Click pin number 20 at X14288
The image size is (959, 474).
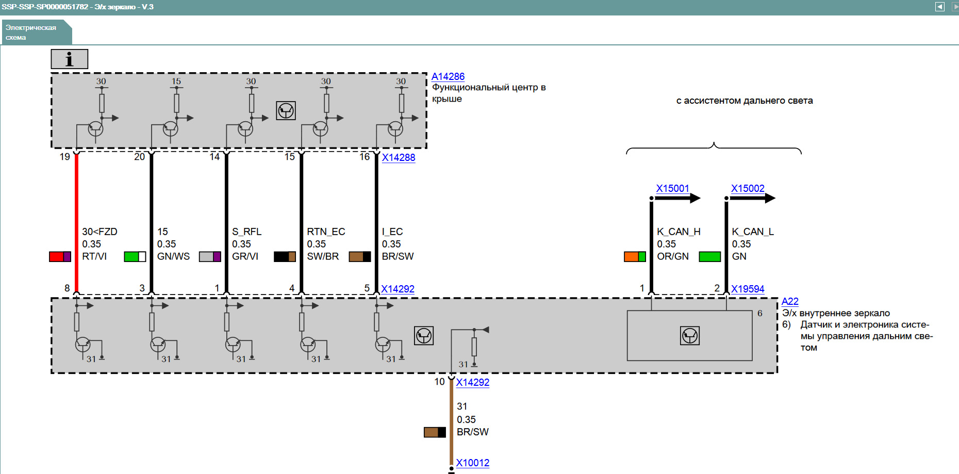coord(139,156)
